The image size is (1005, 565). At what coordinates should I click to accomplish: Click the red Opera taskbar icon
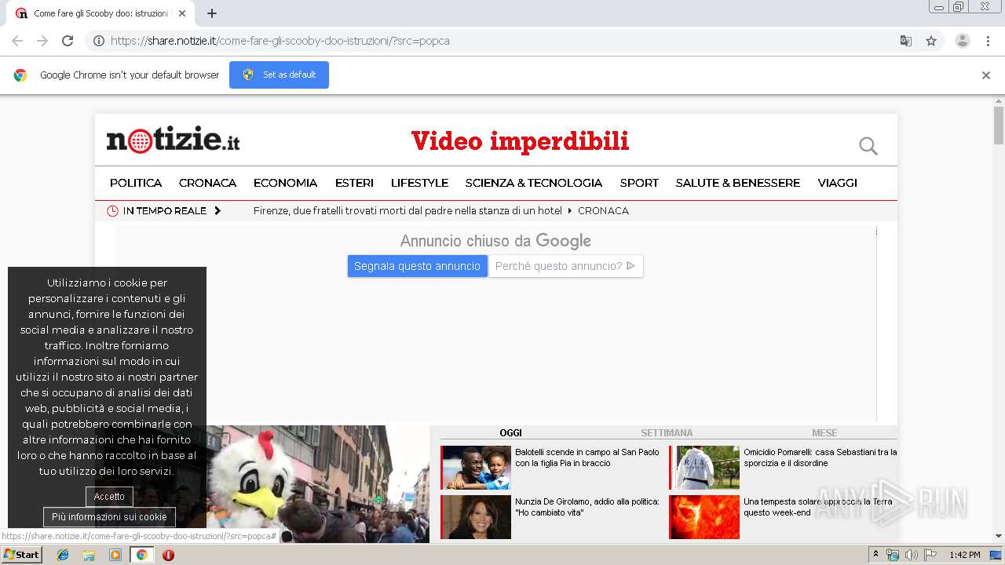pos(168,555)
